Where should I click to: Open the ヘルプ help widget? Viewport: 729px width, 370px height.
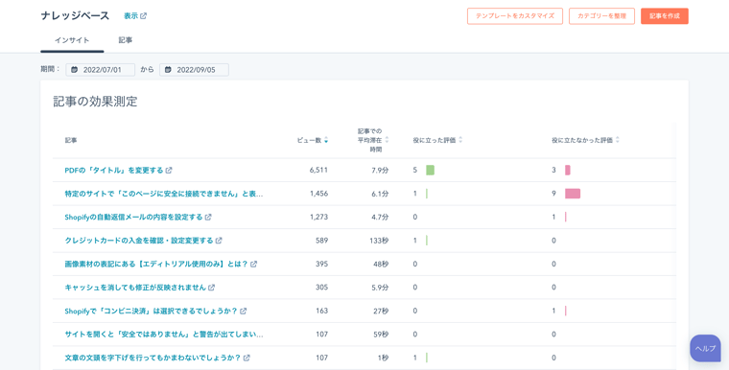[705, 348]
